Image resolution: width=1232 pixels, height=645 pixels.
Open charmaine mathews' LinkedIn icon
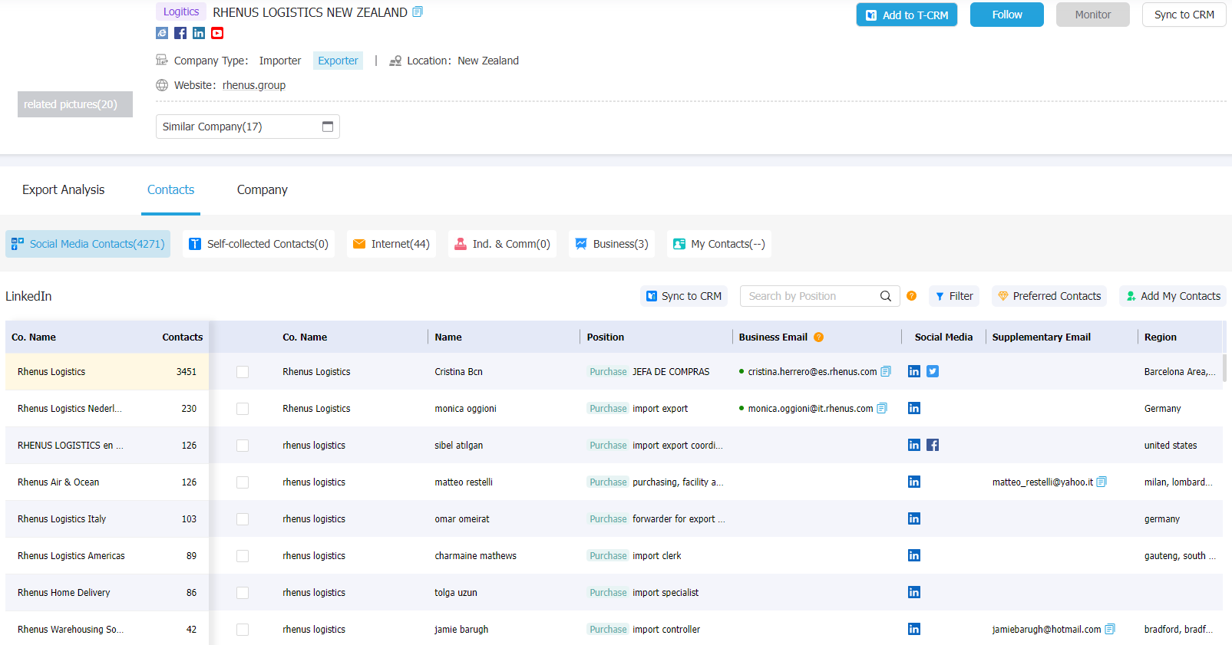pyautogui.click(x=914, y=555)
